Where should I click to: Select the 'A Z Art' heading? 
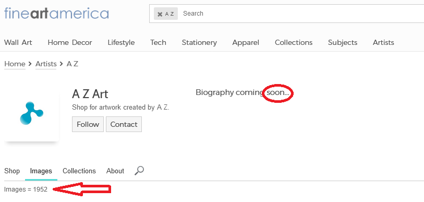90,94
